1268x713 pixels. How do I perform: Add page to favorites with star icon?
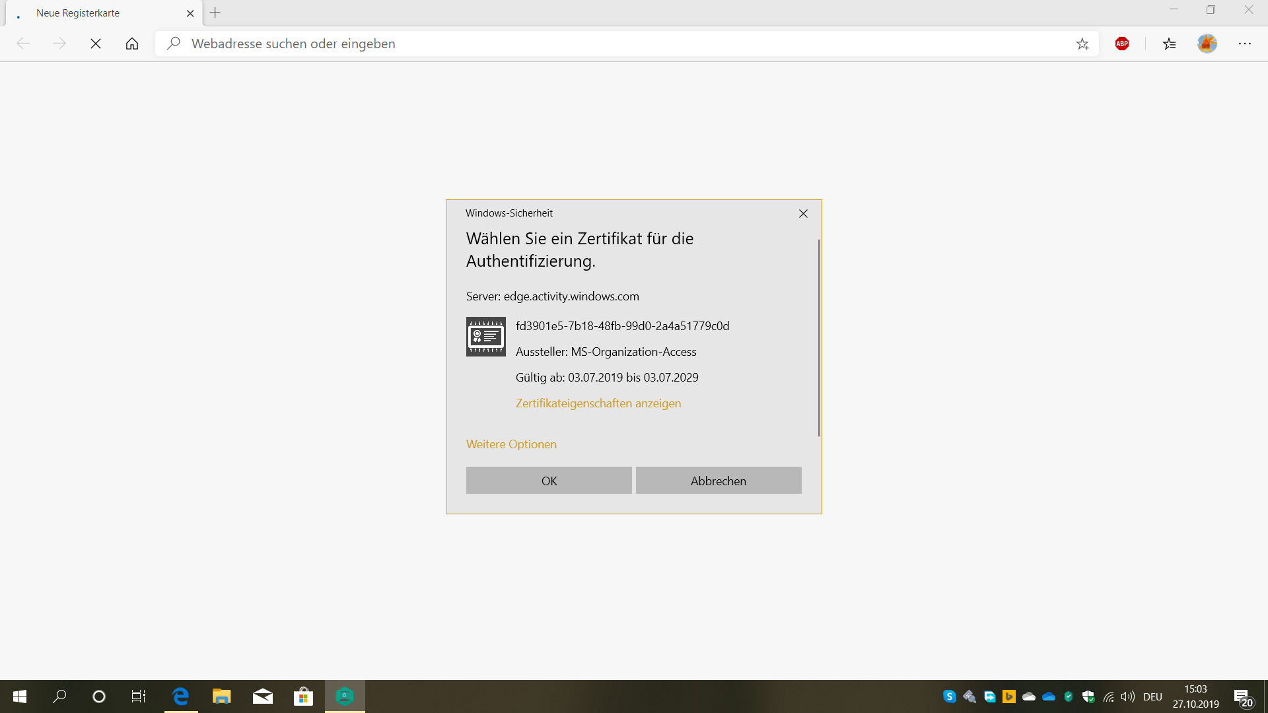1082,44
